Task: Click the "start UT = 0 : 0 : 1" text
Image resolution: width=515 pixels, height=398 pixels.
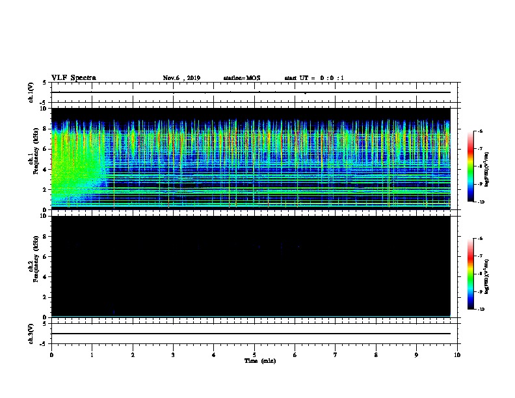Action: (314, 78)
